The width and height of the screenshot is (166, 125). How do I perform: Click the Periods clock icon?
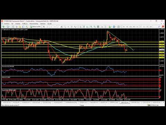click(114, 27)
